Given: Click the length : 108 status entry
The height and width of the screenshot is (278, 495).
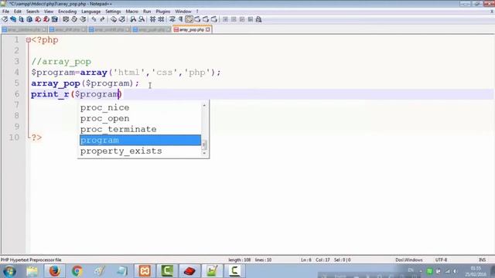Looking at the screenshot, I should [239, 260].
